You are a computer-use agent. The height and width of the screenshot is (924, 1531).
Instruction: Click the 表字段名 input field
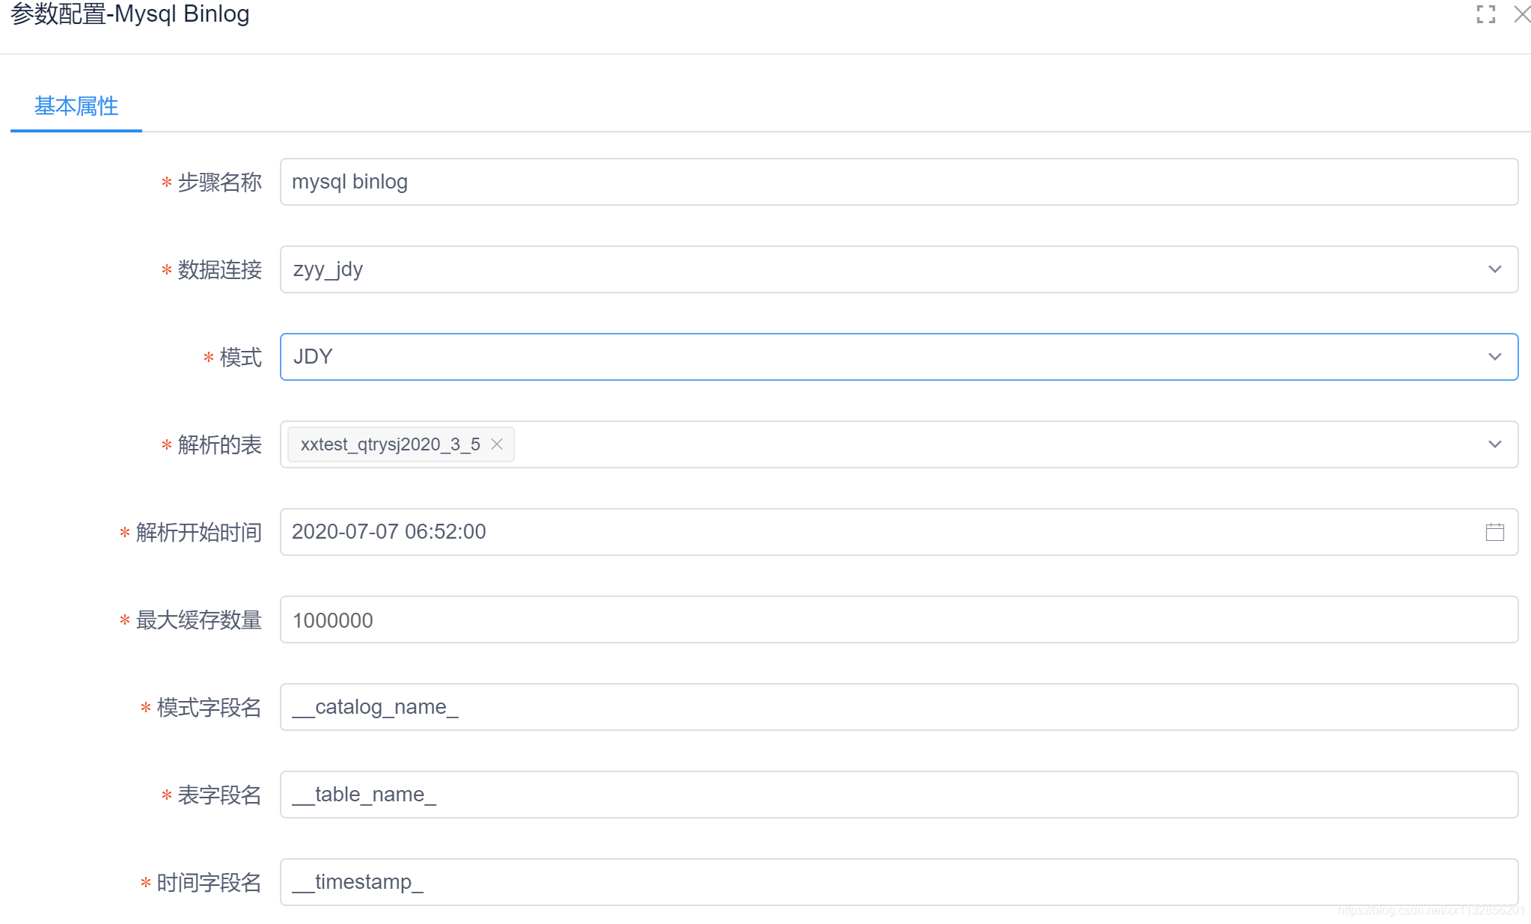pos(898,795)
